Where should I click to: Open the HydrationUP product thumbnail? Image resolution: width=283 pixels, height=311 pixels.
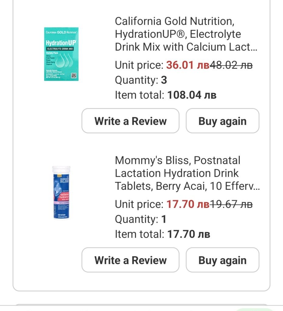tap(61, 54)
